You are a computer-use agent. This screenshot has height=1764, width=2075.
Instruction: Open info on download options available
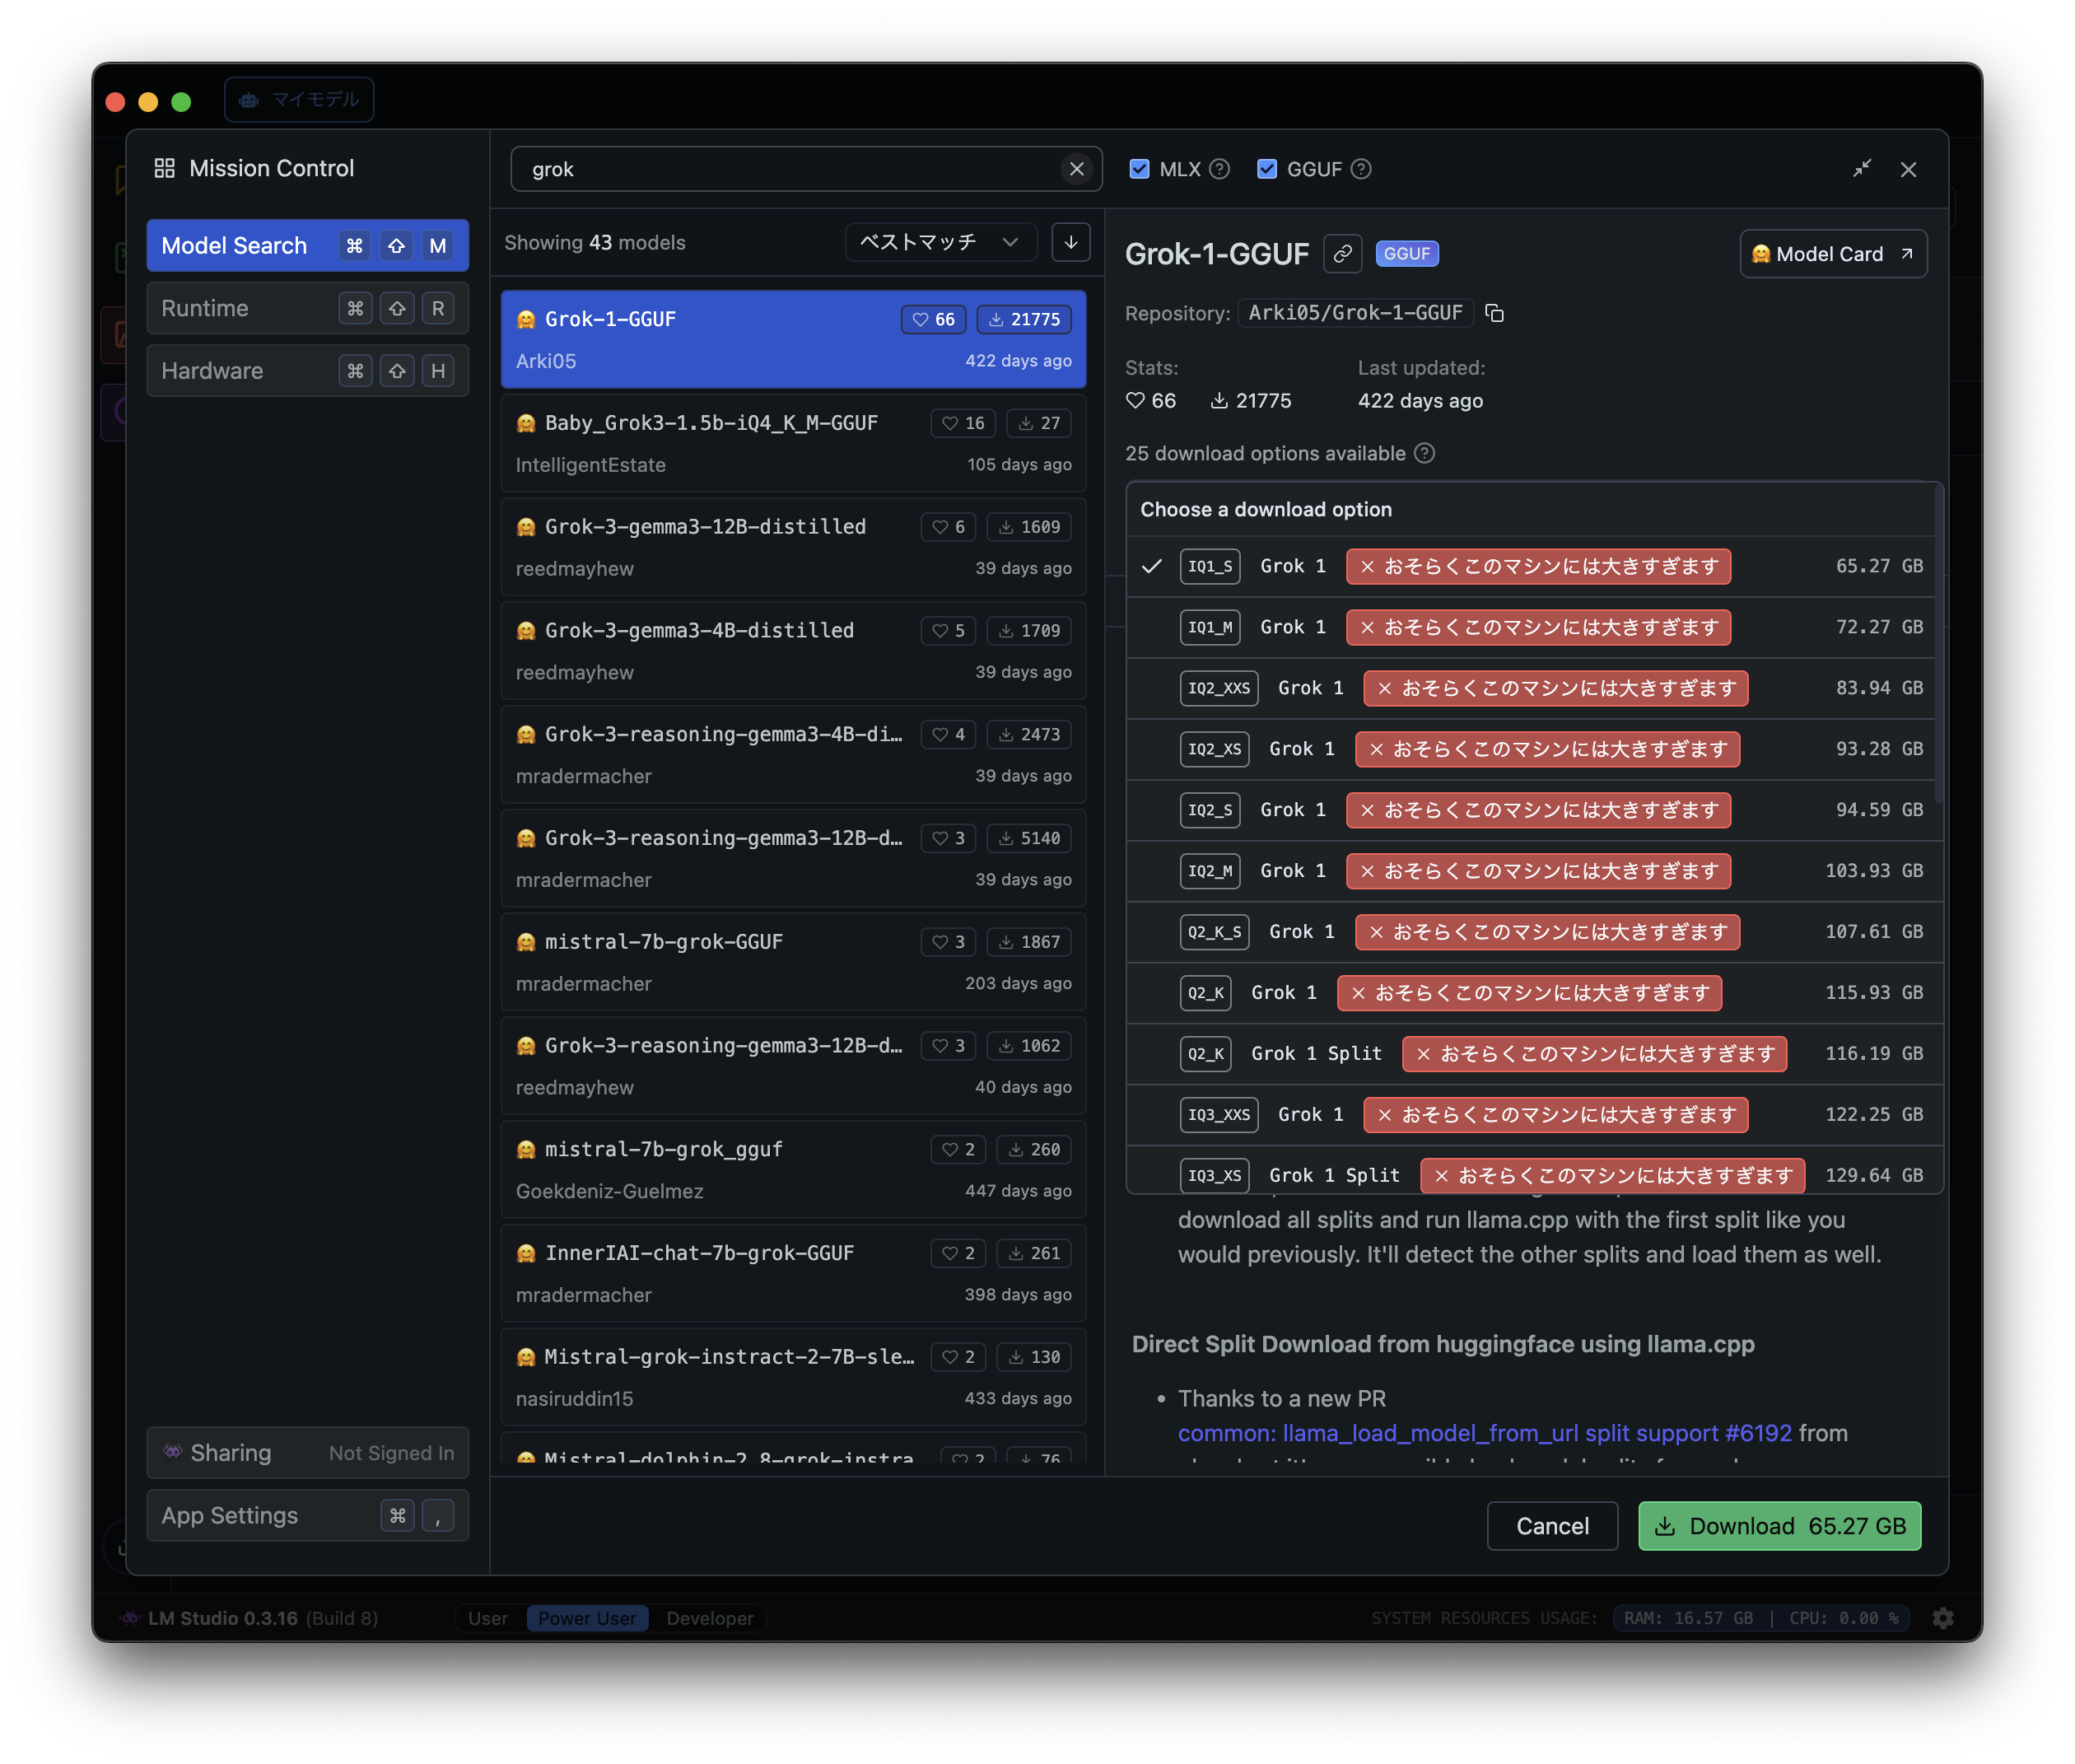[x=1425, y=453]
